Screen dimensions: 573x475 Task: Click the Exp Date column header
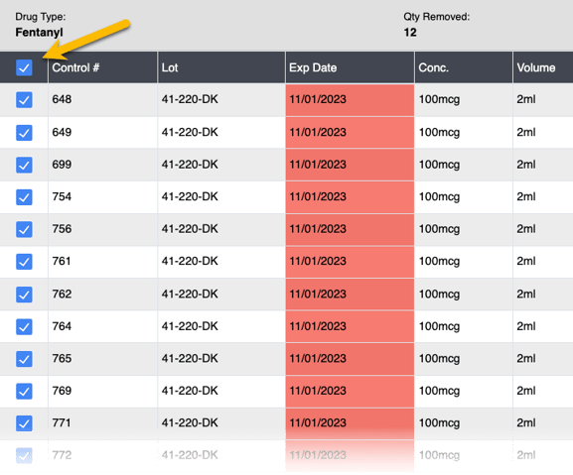[350, 67]
